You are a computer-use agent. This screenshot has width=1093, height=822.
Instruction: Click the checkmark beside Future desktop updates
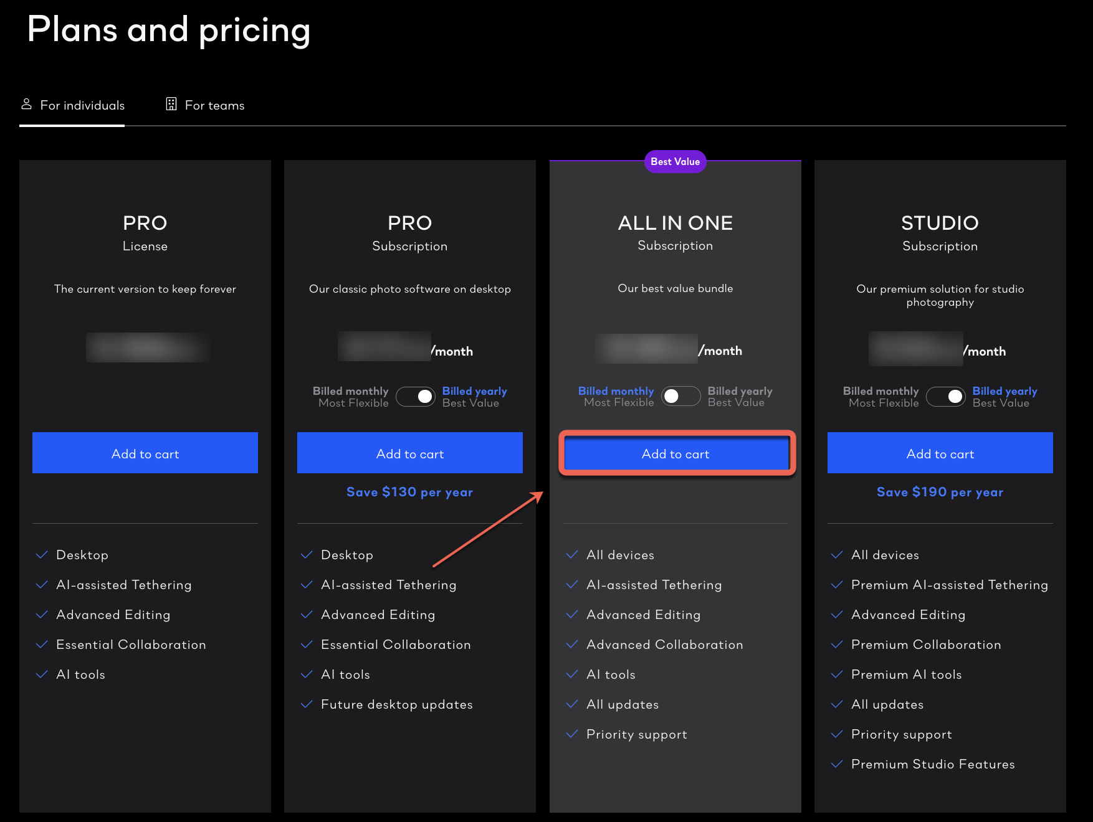pyautogui.click(x=307, y=704)
